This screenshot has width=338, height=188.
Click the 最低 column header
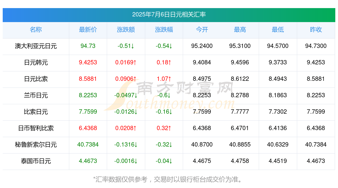click(278, 30)
